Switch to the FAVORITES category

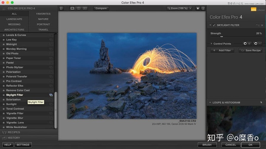click(44, 14)
